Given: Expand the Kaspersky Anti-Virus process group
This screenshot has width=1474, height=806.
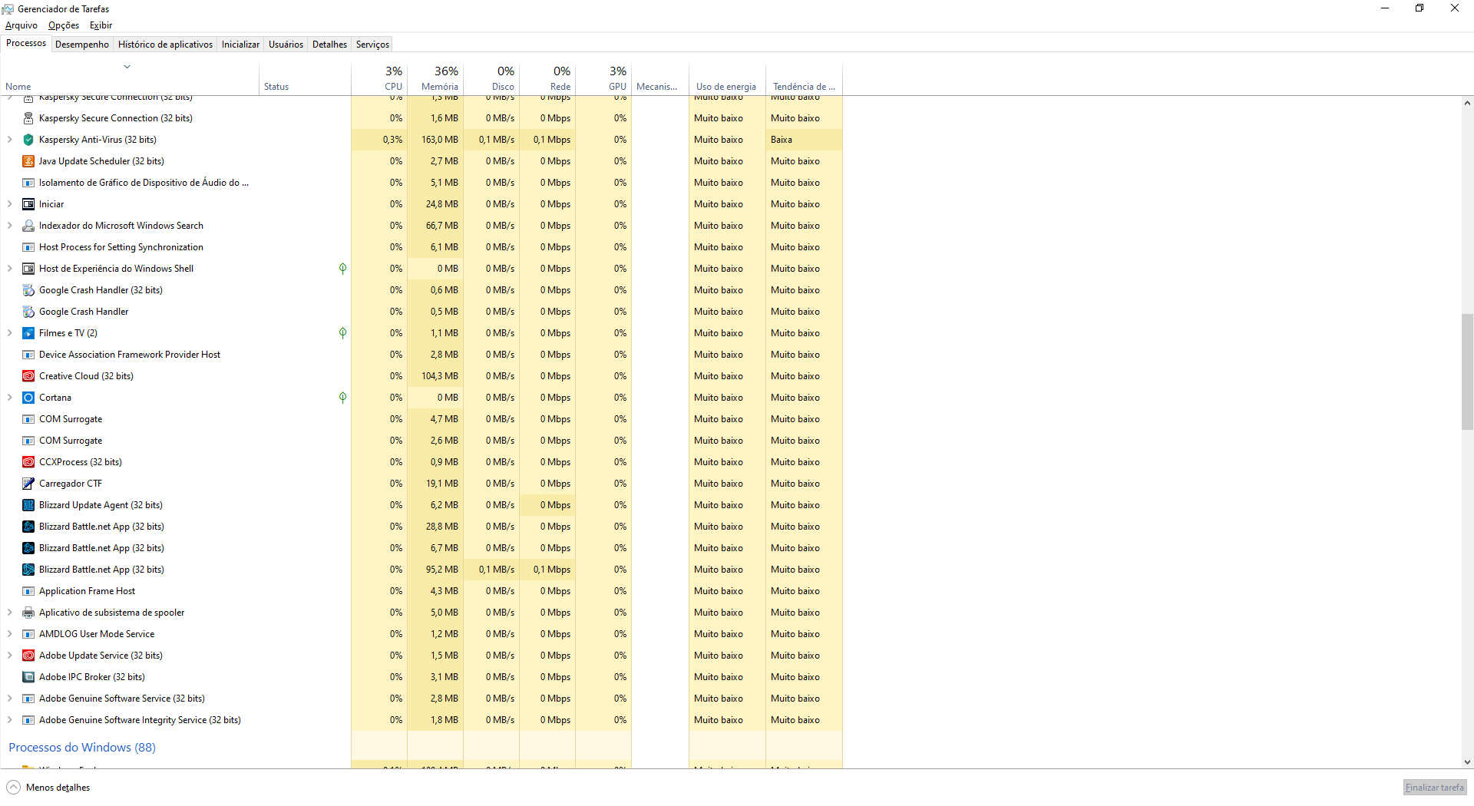Looking at the screenshot, I should tap(9, 140).
